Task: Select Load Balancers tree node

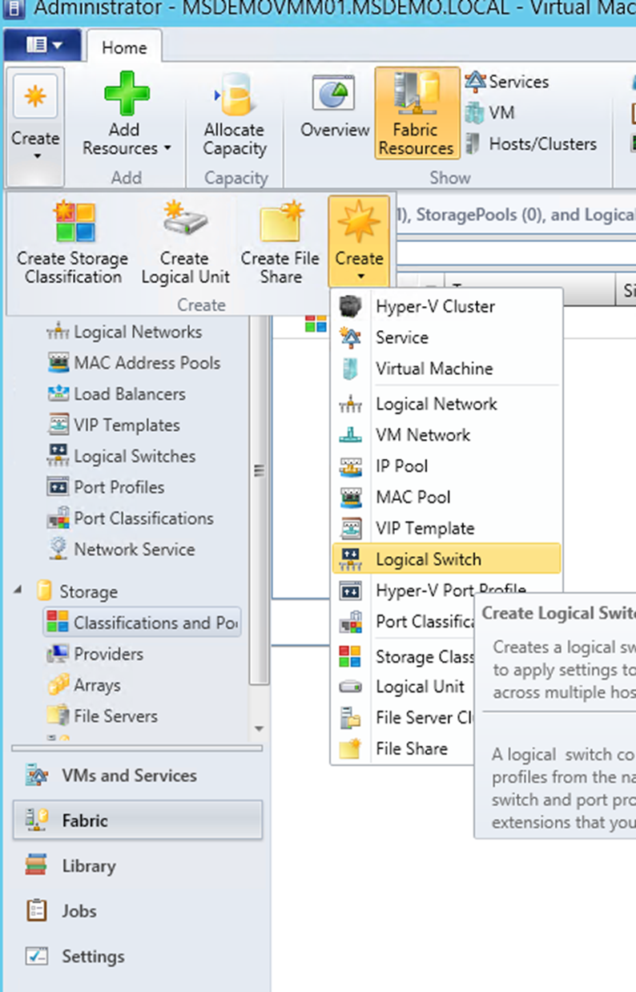Action: point(129,394)
